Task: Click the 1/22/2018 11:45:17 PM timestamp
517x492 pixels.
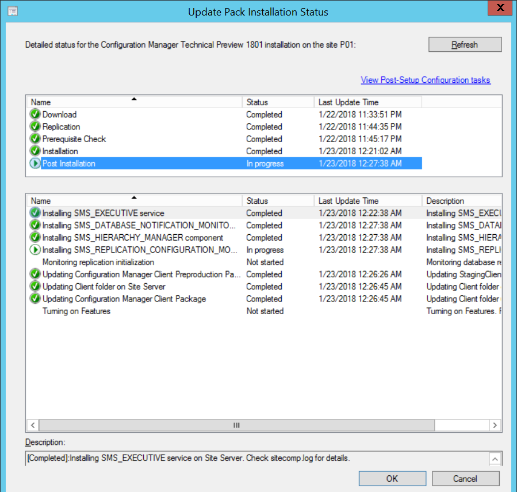Action: pos(360,139)
